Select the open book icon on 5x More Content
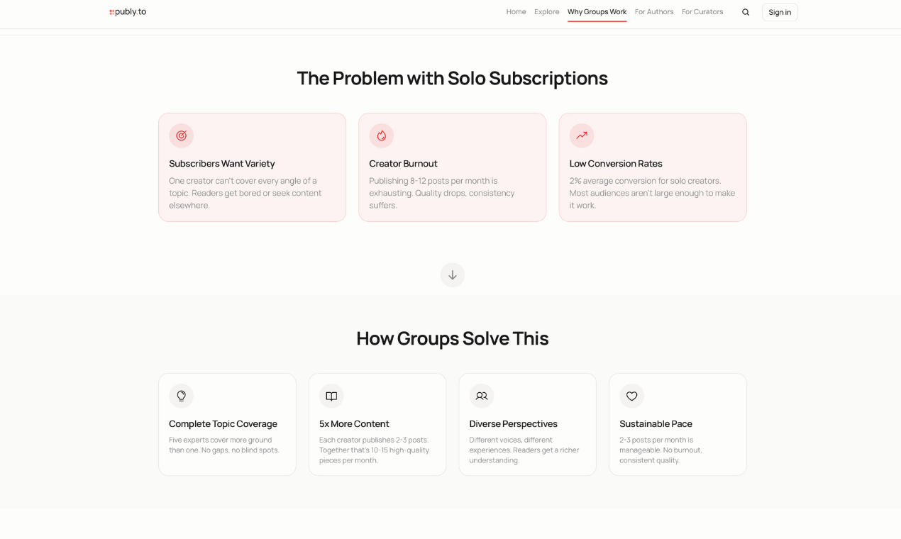Viewport: 901px width, 539px height. 331,396
